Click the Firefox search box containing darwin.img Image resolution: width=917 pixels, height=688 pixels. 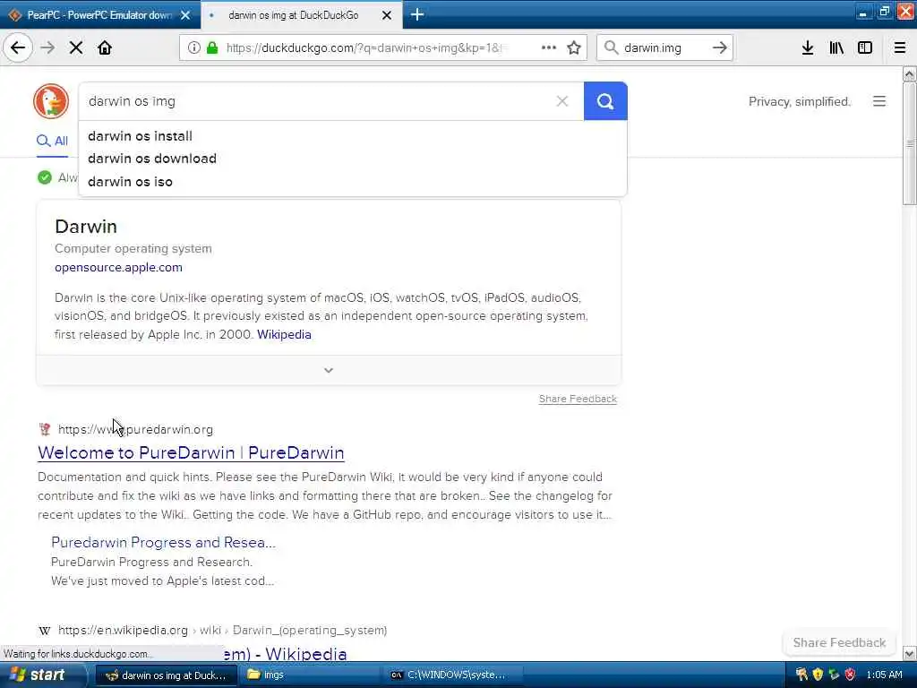click(665, 47)
